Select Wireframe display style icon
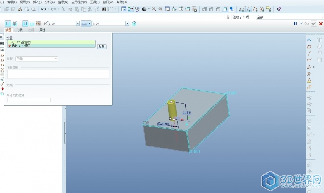Viewport: 324px width, 193px height. click(x=205, y=9)
